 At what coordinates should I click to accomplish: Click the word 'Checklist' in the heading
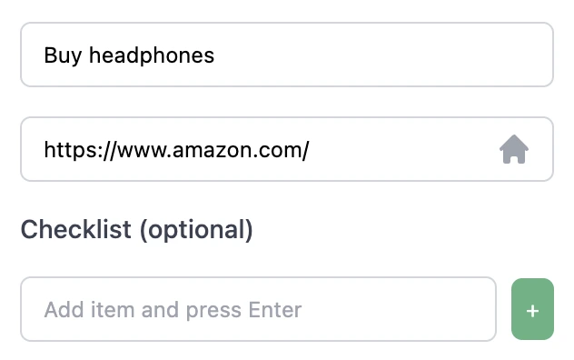click(75, 229)
